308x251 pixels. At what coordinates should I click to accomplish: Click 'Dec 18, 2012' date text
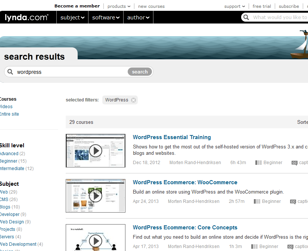146,163
